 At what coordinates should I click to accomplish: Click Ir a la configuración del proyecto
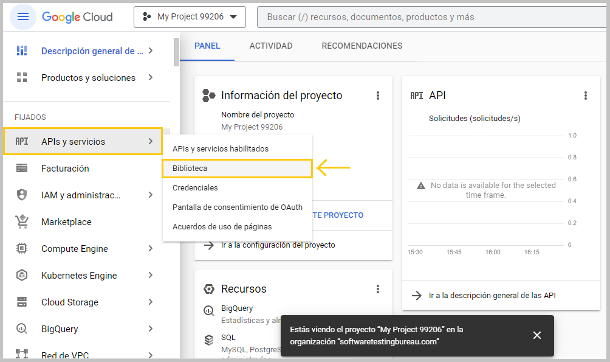(278, 245)
